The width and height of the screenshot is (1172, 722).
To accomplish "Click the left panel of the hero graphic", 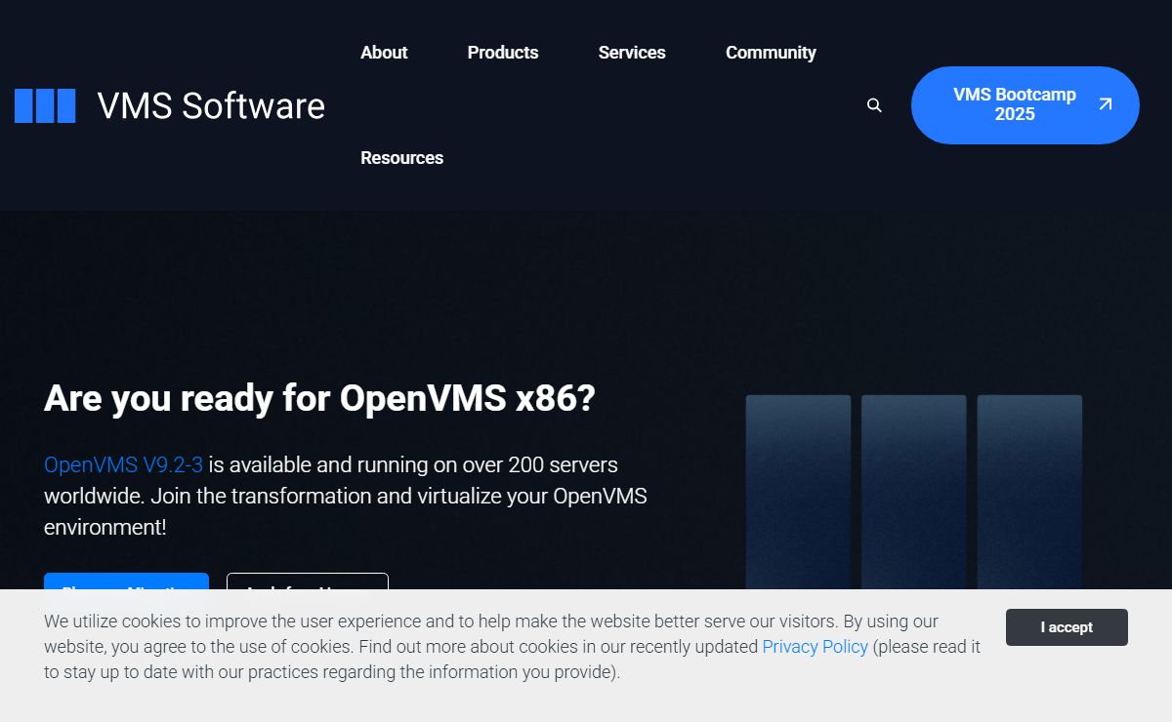I will [798, 488].
